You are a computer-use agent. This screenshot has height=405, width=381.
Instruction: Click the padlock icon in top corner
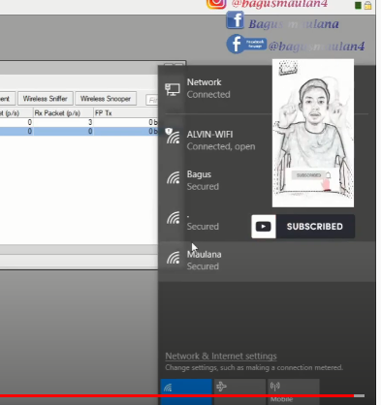point(367,5)
